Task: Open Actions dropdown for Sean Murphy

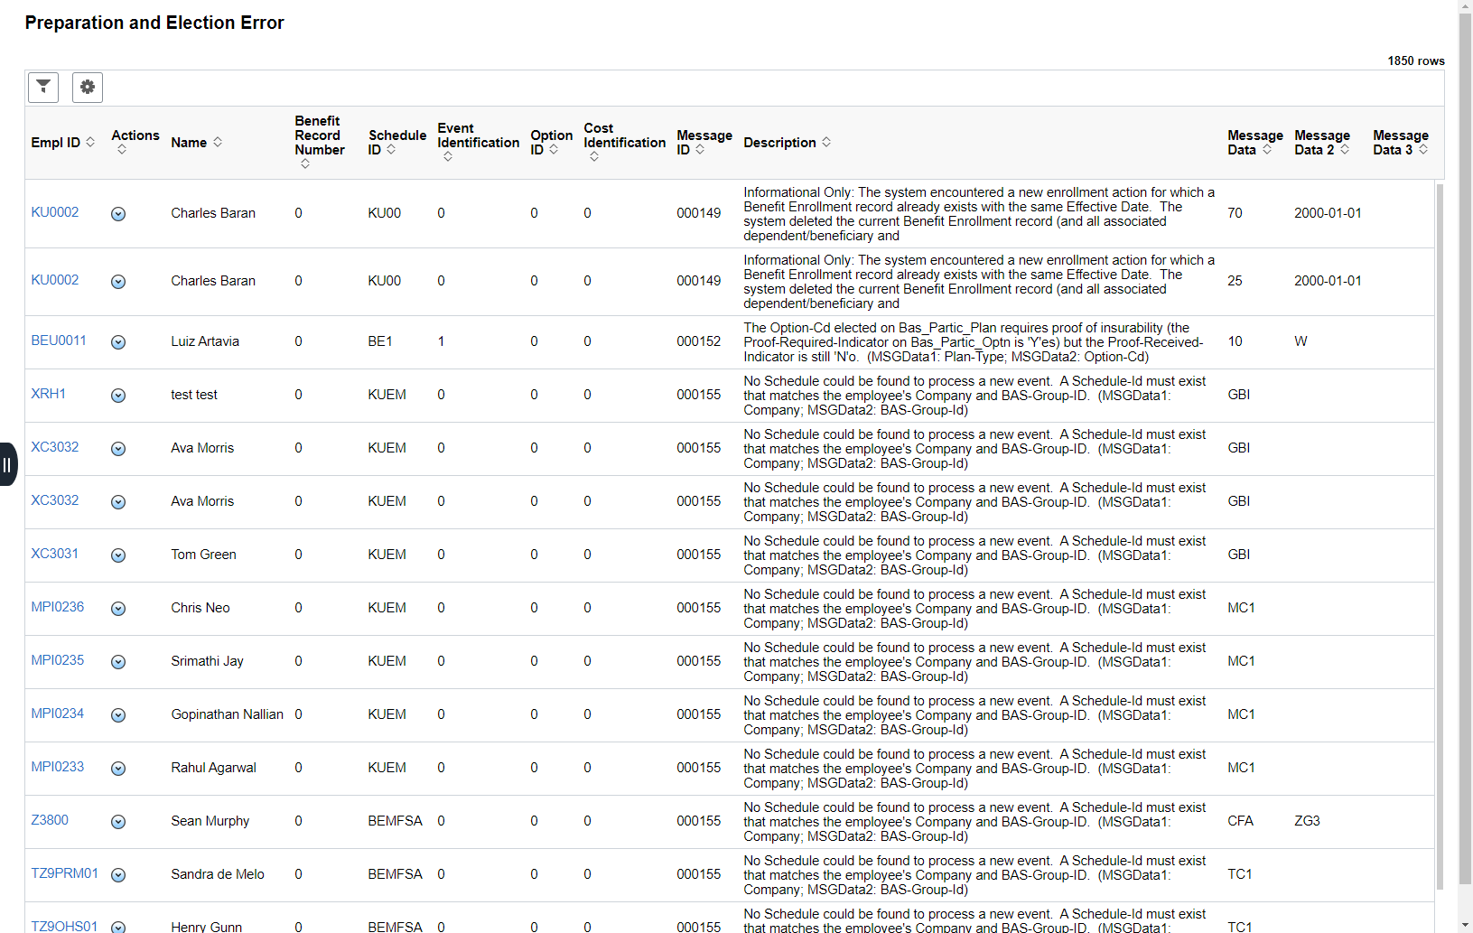Action: tap(118, 822)
